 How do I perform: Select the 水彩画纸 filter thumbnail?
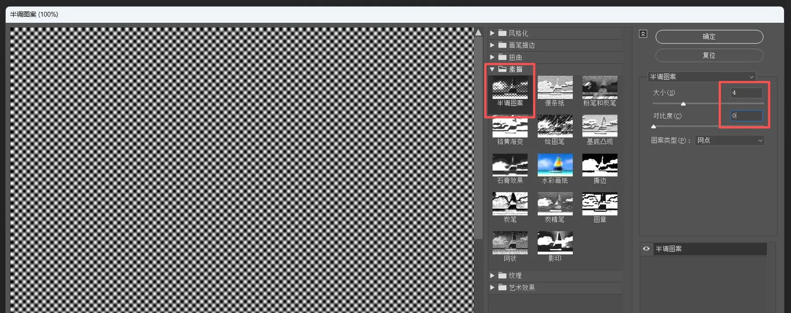[x=555, y=165]
